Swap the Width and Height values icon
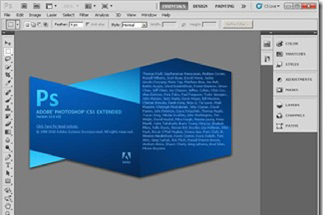323x215 pixels. coord(183,25)
